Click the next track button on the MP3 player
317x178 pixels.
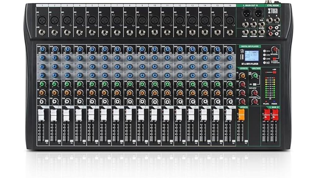264,59
